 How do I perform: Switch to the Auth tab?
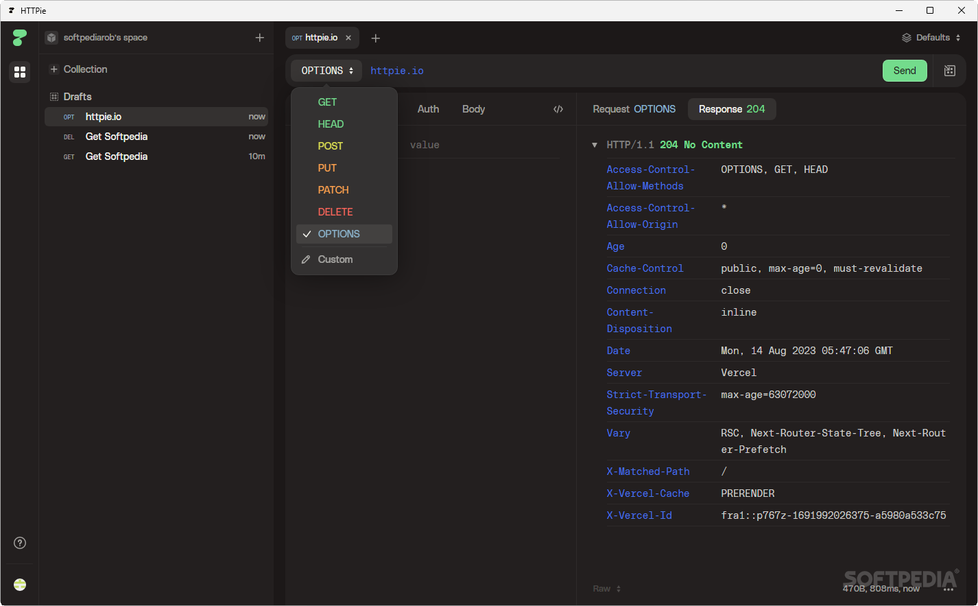[x=429, y=109]
